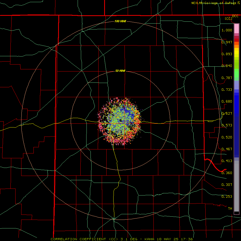Click the 0.573 legend value
241x241 pixels.
tap(227, 125)
